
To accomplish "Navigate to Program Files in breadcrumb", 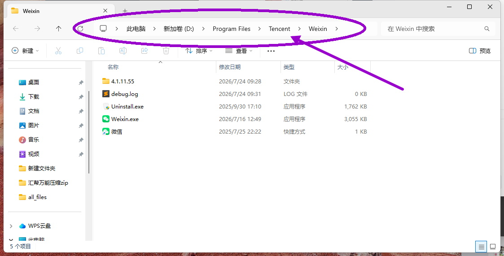I will coord(232,29).
